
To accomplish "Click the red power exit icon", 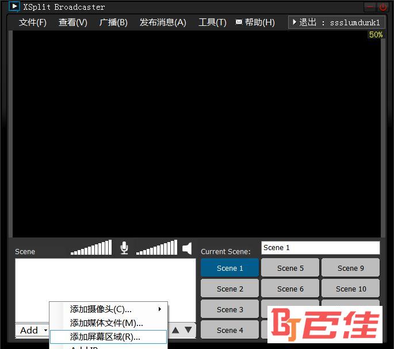I will click(383, 7).
